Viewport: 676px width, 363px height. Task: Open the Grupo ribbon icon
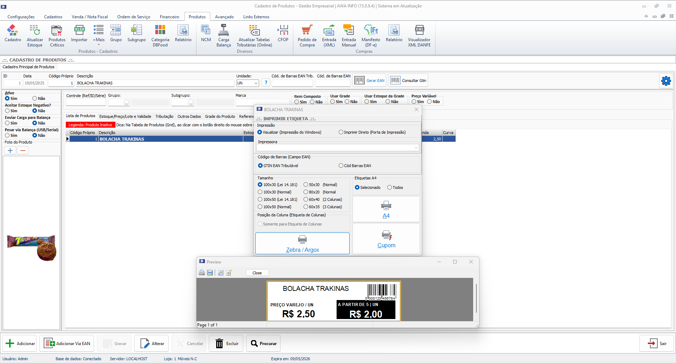[116, 34]
